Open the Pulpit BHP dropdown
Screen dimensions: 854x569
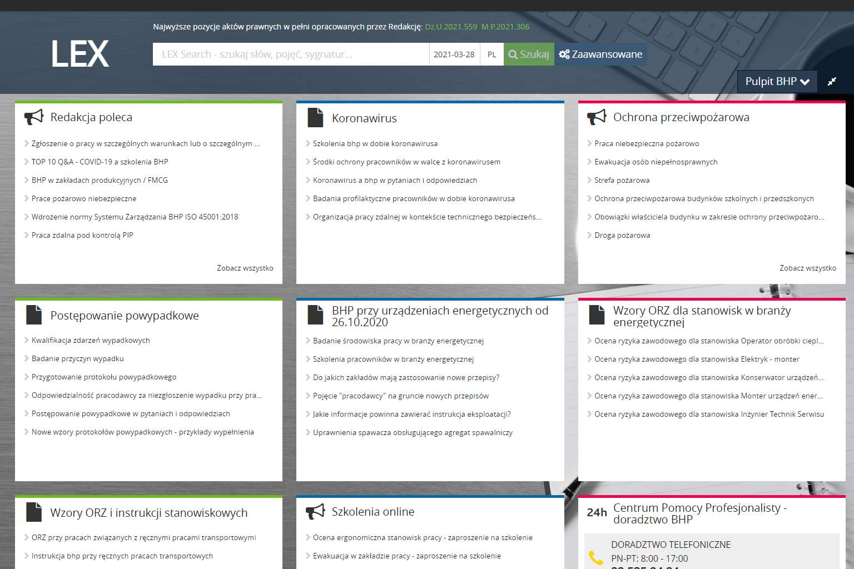pyautogui.click(x=777, y=82)
